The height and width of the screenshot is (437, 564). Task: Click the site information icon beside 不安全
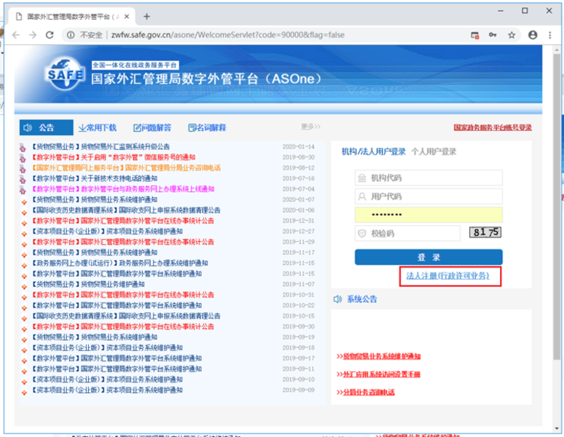(71, 34)
